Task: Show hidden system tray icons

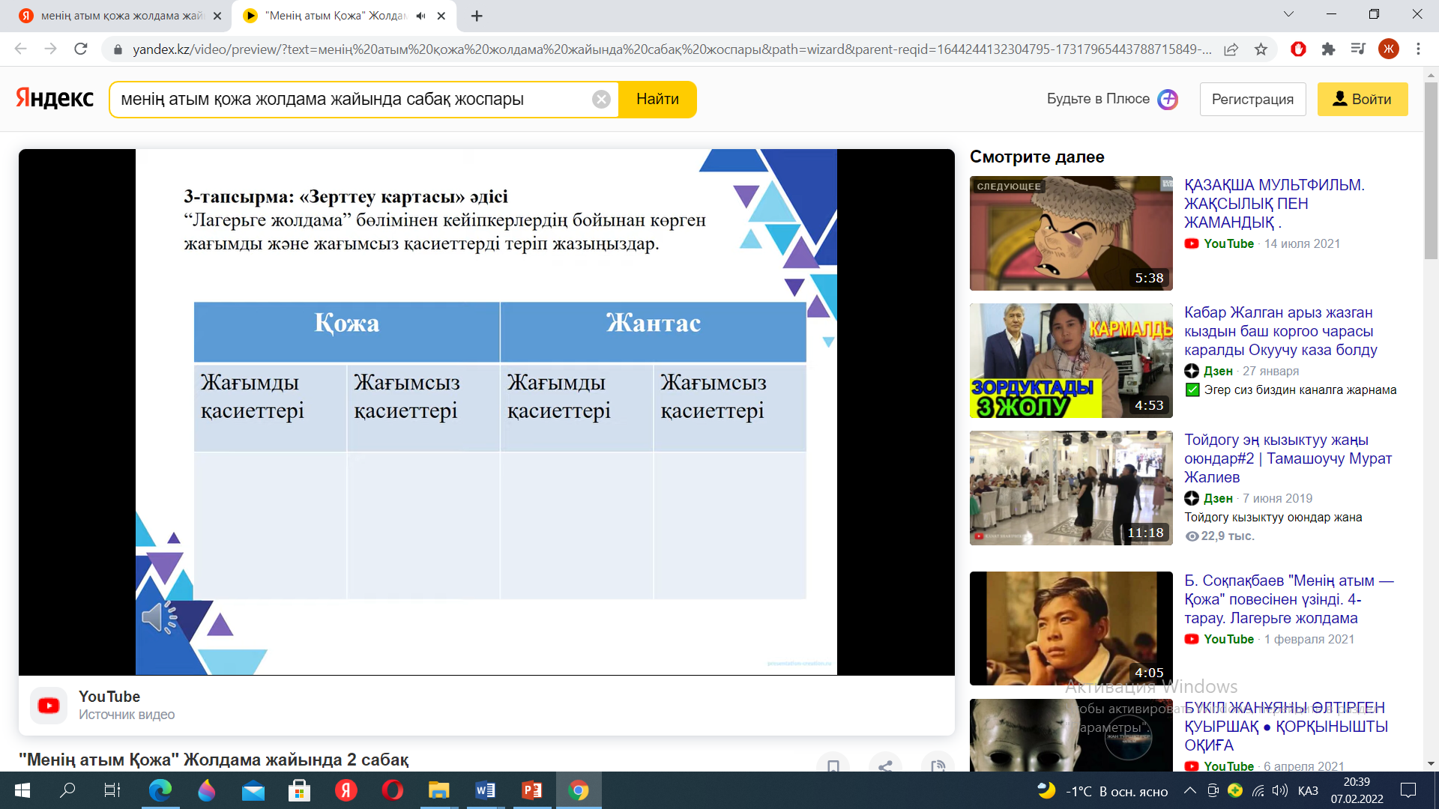Action: [1189, 790]
